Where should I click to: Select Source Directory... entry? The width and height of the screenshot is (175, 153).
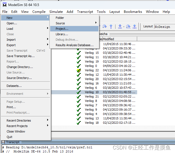[x=25, y=78]
